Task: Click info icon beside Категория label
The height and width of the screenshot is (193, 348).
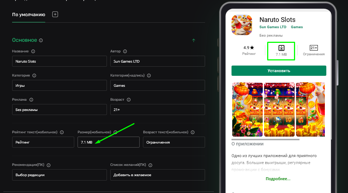Action: 34,75
